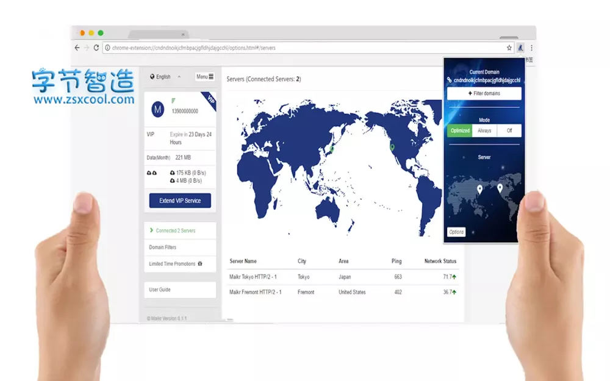
Task: Click the Maikr Version footer text
Action: [167, 318]
